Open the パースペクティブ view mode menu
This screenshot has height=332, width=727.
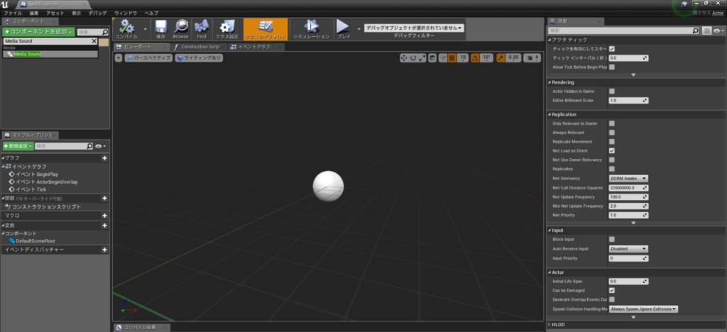149,58
